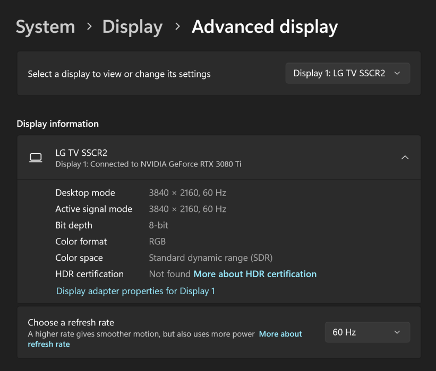This screenshot has height=371, width=436.
Task: Select the 8-bit bit depth value
Action: click(x=158, y=225)
